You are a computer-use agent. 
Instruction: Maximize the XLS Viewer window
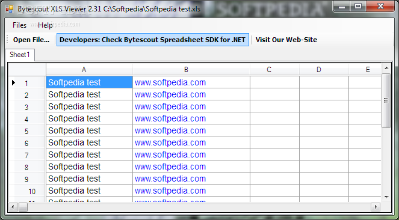358,7
